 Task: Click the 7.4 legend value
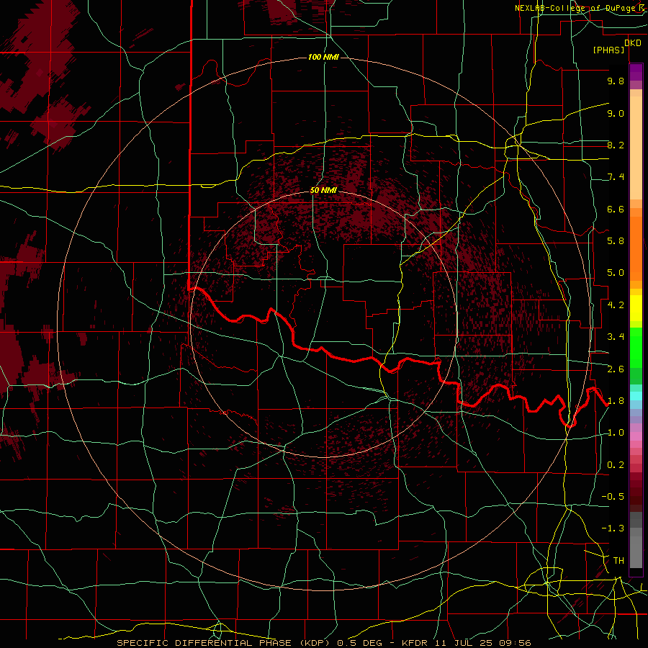[x=616, y=177]
